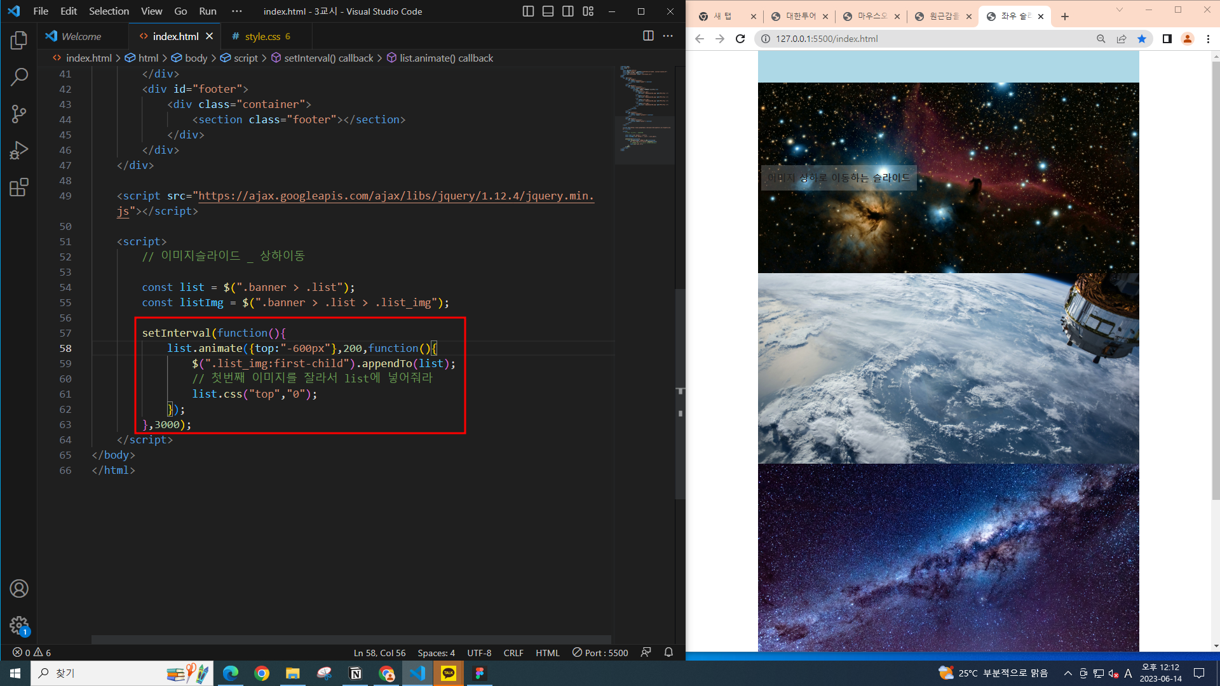The image size is (1220, 686).
Task: Toggle the bottom panel layout button
Action: pos(548,11)
